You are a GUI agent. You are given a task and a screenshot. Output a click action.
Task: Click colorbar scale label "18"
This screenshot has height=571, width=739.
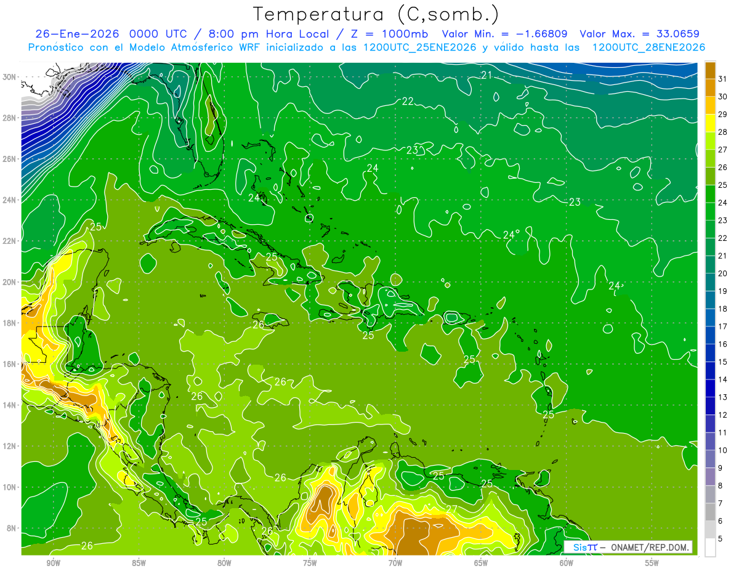click(723, 309)
